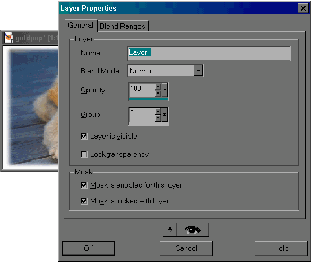Viewport: 312px width, 263px height.
Task: Confirm with the OK button
Action: click(x=89, y=249)
